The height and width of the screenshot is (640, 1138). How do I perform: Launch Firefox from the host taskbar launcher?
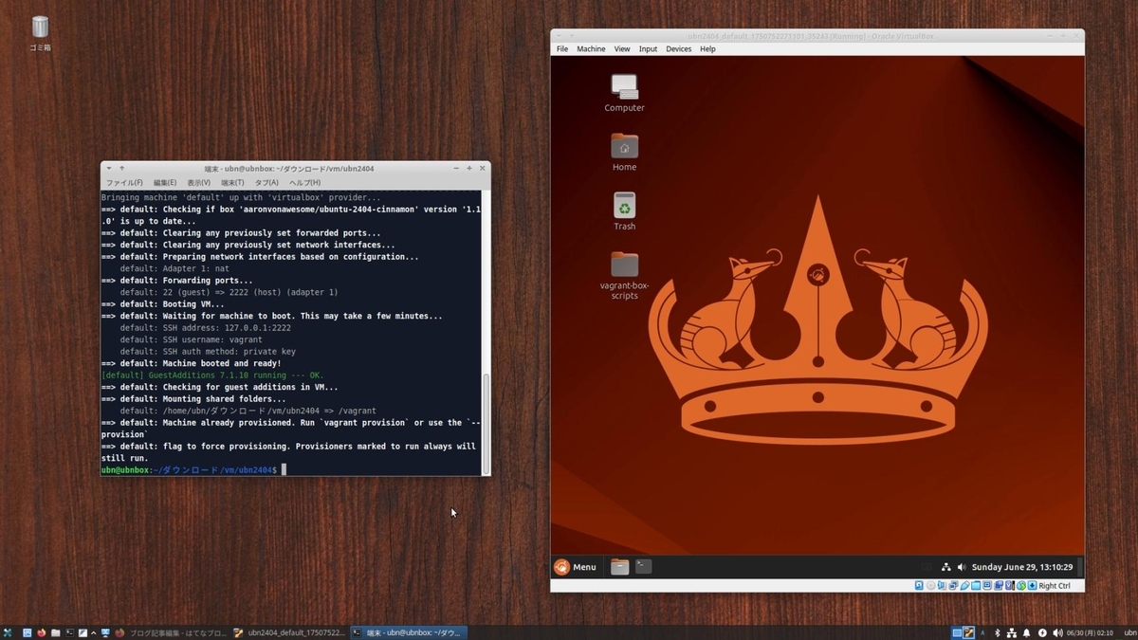pyautogui.click(x=41, y=632)
